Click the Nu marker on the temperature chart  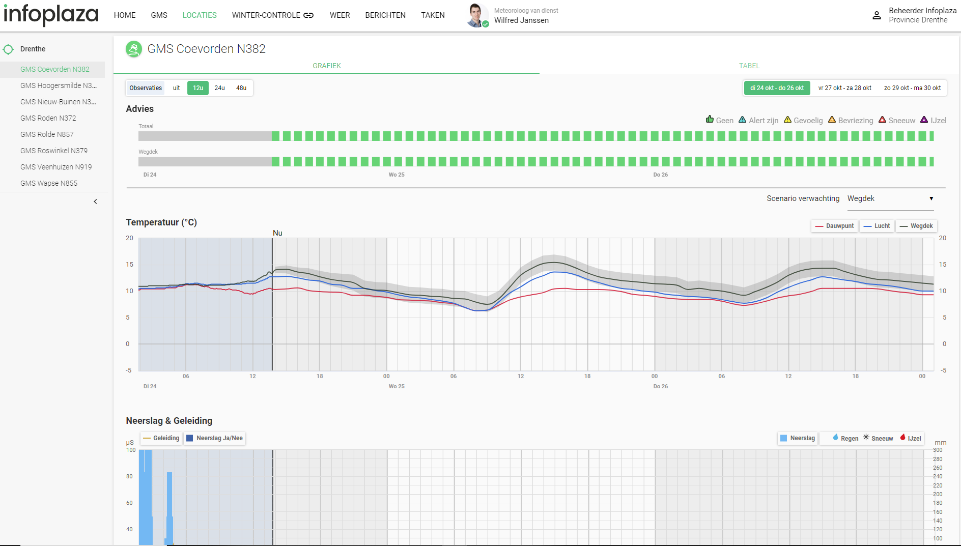[x=277, y=233]
